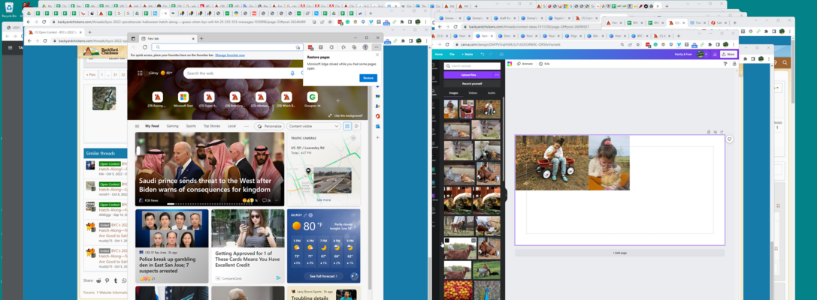
Task: Click the app launcher grid on Edge page
Action: (140, 73)
